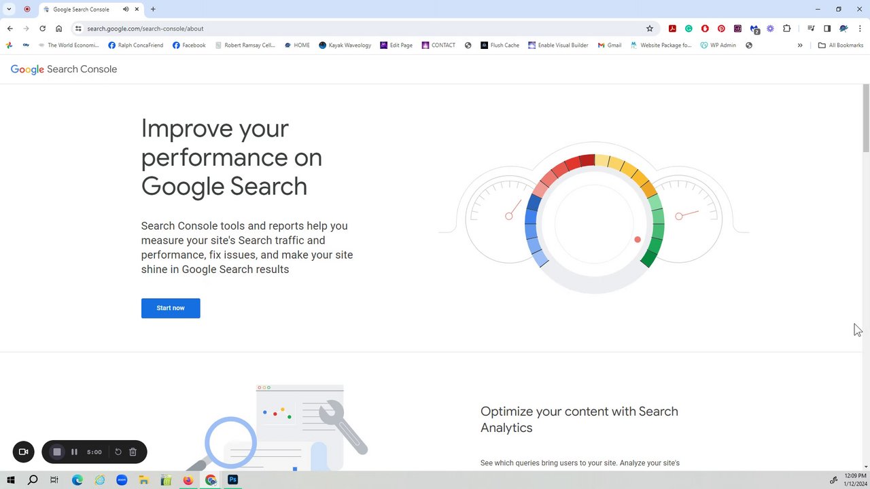870x489 pixels.
Task: Select the pinned recording tab
Action: coord(27,10)
